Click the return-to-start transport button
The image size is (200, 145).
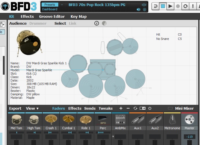pyautogui.click(x=155, y=6)
